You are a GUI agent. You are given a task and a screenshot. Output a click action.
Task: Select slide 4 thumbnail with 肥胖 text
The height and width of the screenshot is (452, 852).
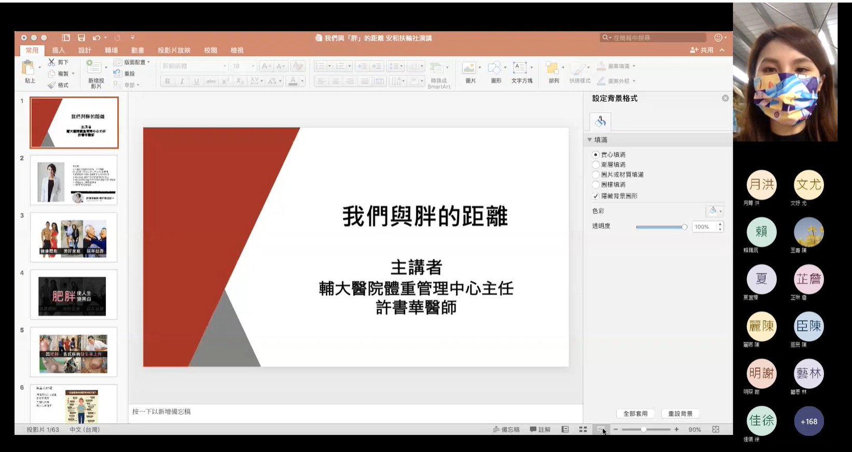74,295
